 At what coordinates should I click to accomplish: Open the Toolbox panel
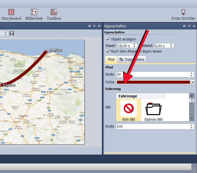54,15
